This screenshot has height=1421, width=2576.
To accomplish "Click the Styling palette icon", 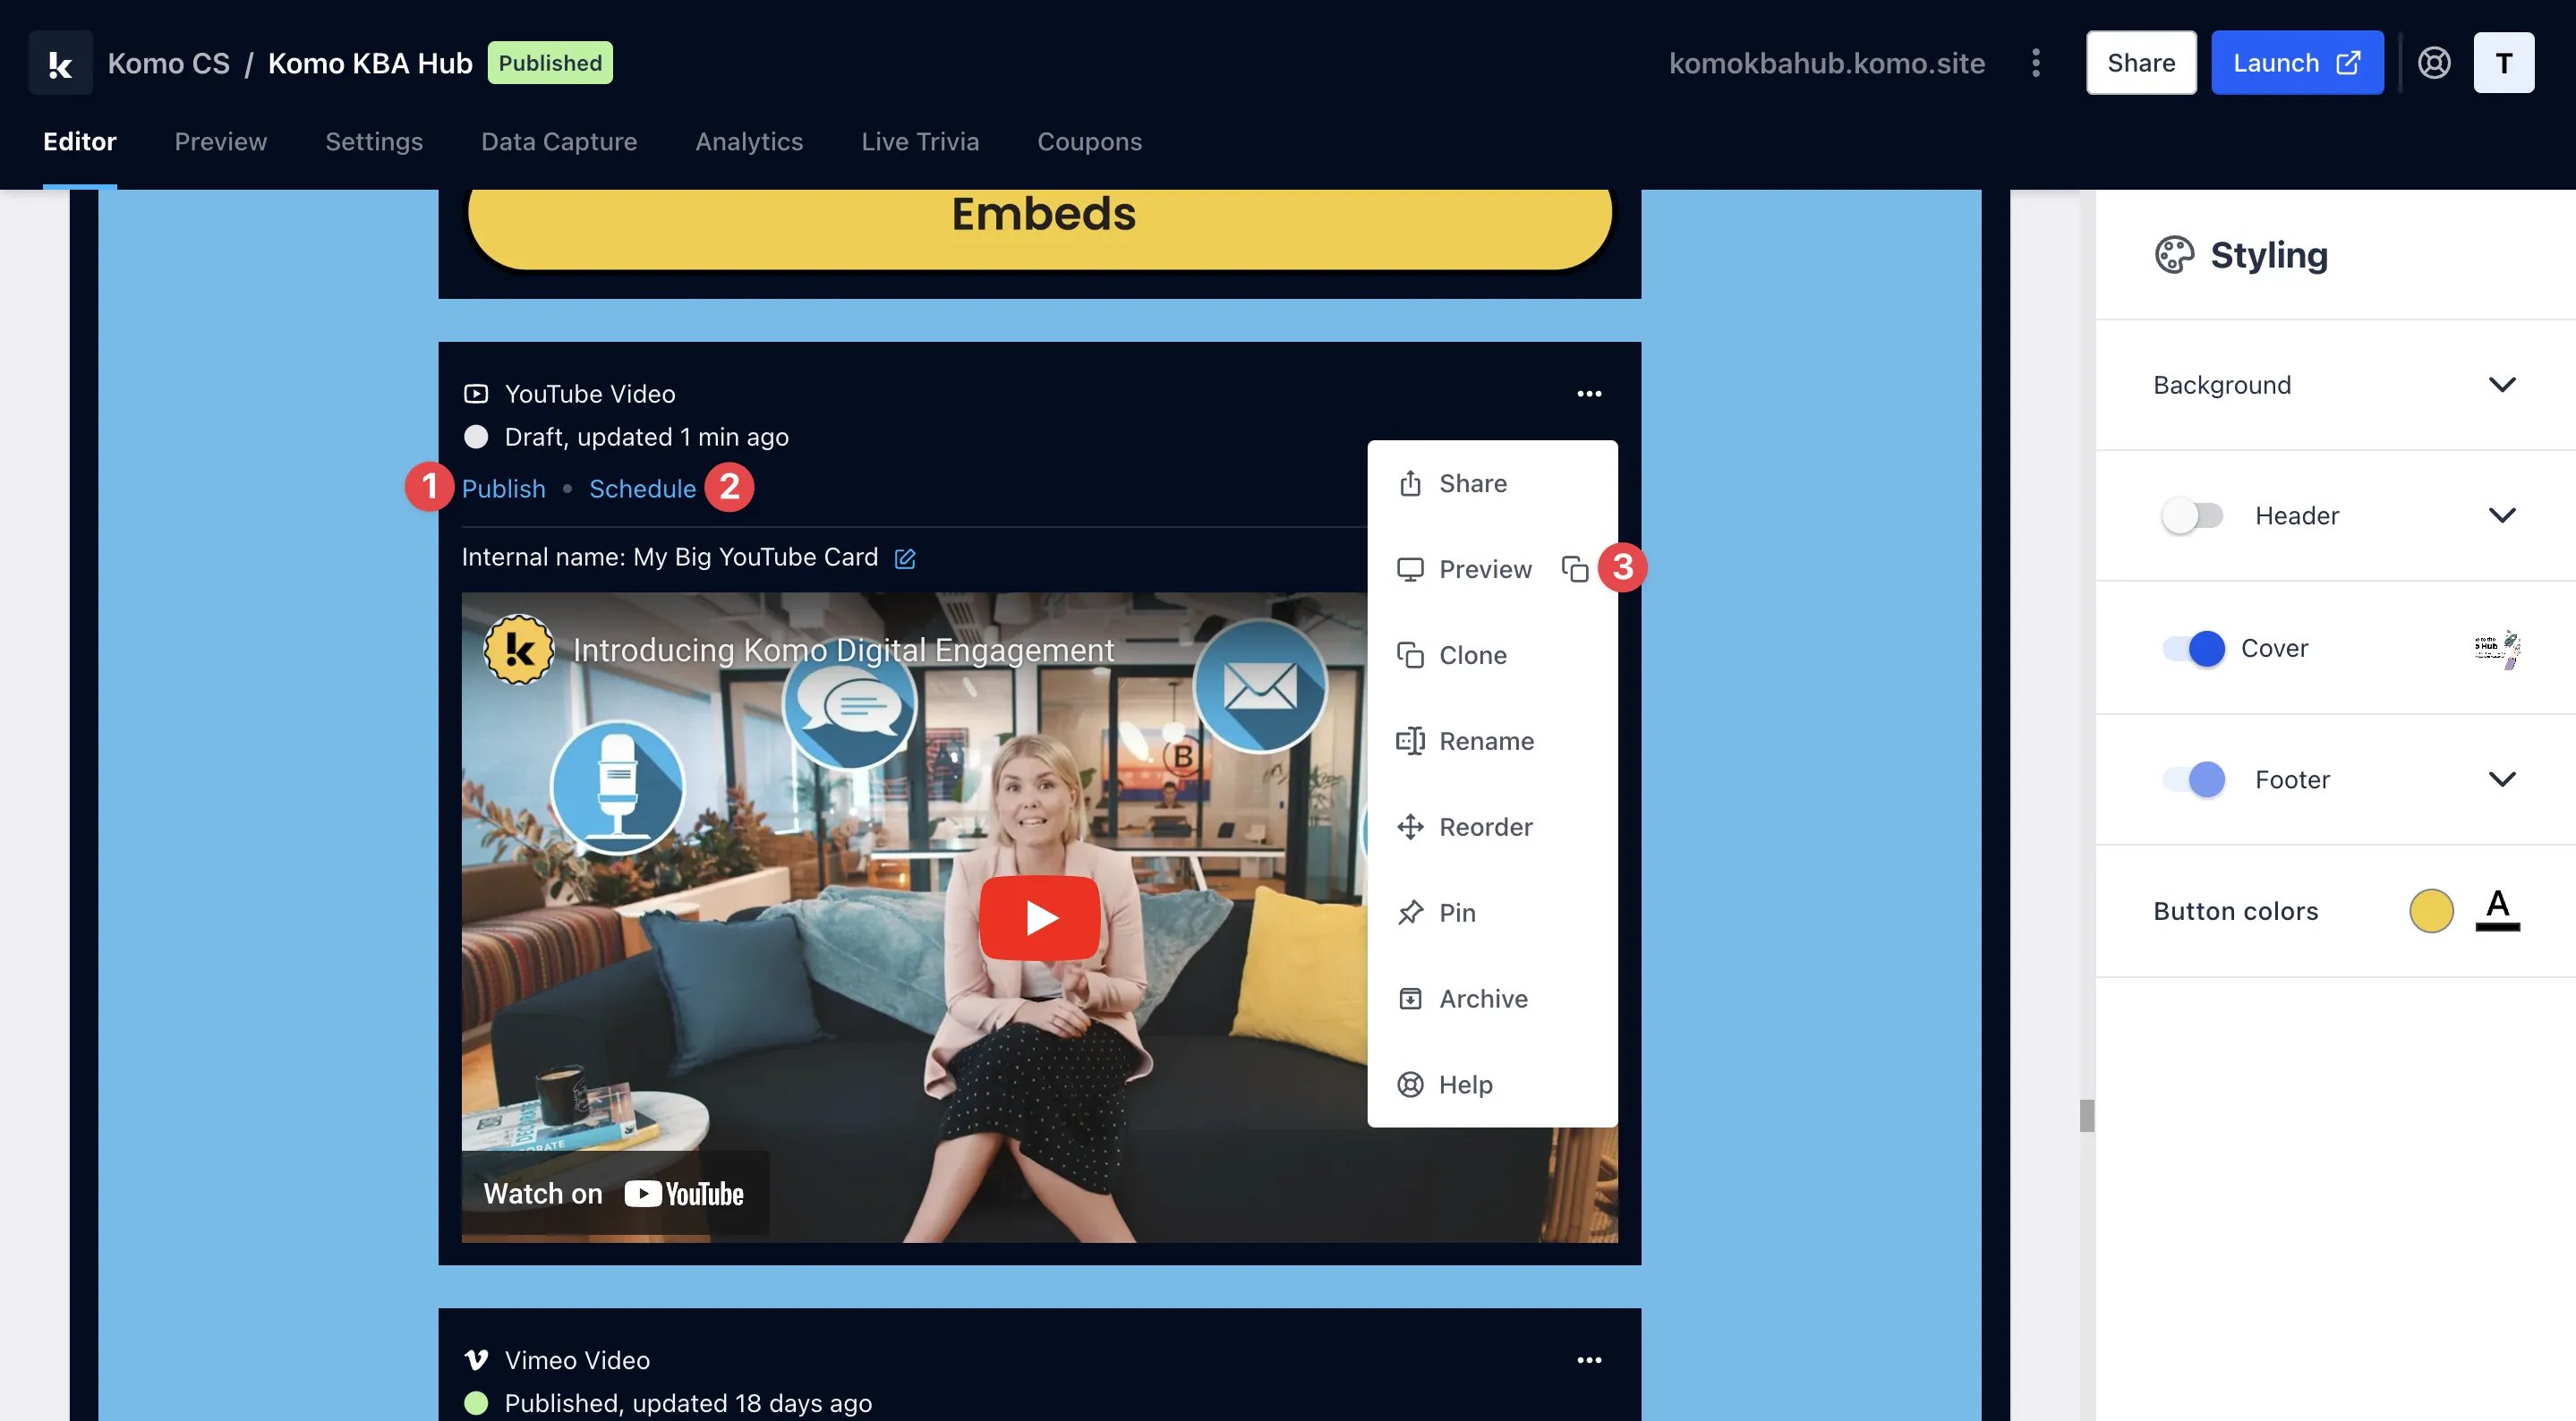I will (2174, 255).
